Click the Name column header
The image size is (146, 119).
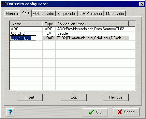pyautogui.click(x=26, y=24)
